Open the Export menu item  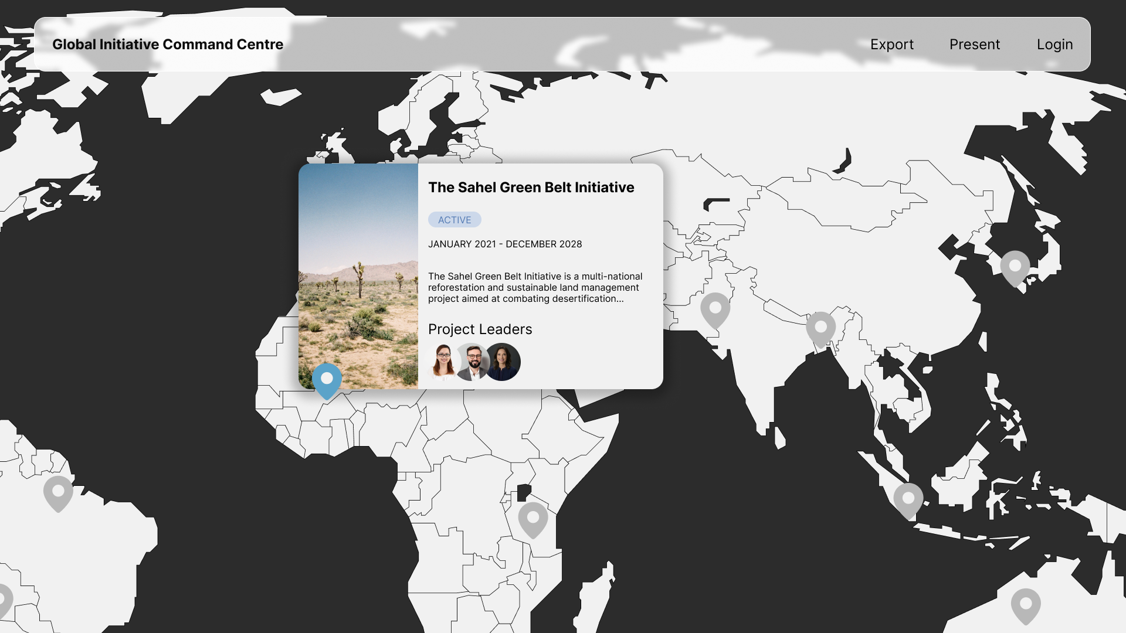pyautogui.click(x=891, y=45)
